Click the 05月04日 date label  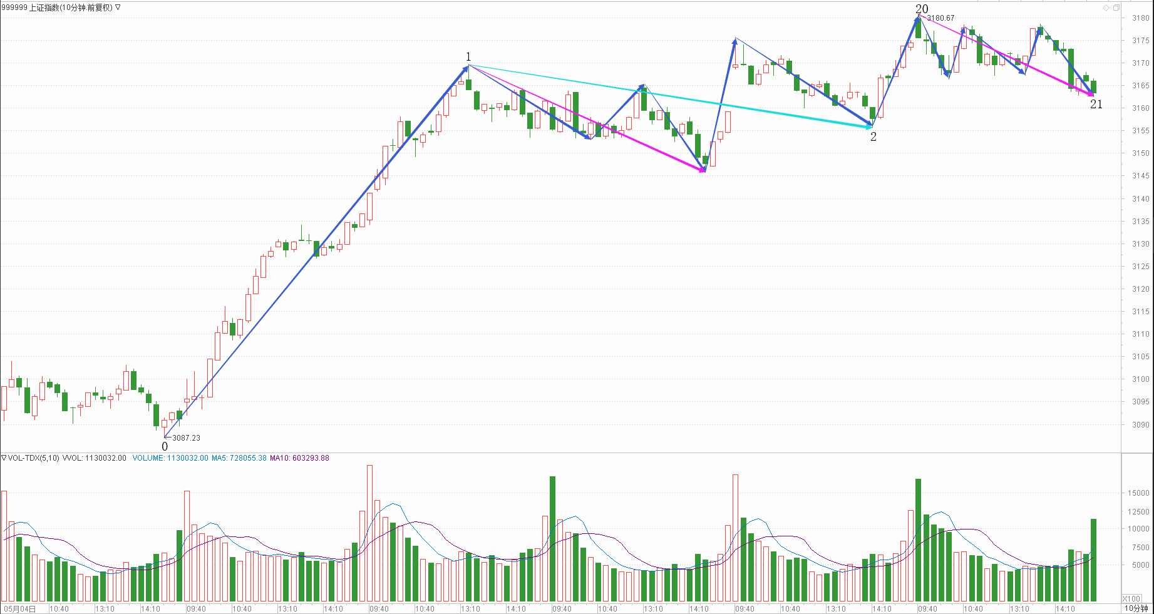[21, 608]
